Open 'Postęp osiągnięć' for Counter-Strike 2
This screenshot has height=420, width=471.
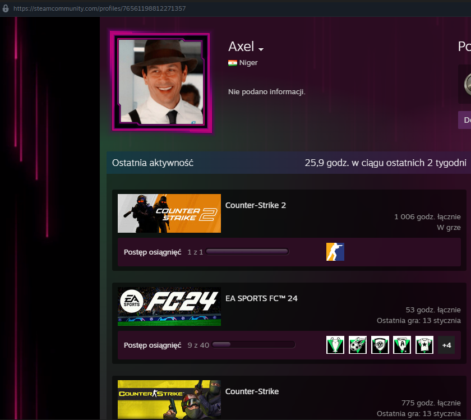153,252
